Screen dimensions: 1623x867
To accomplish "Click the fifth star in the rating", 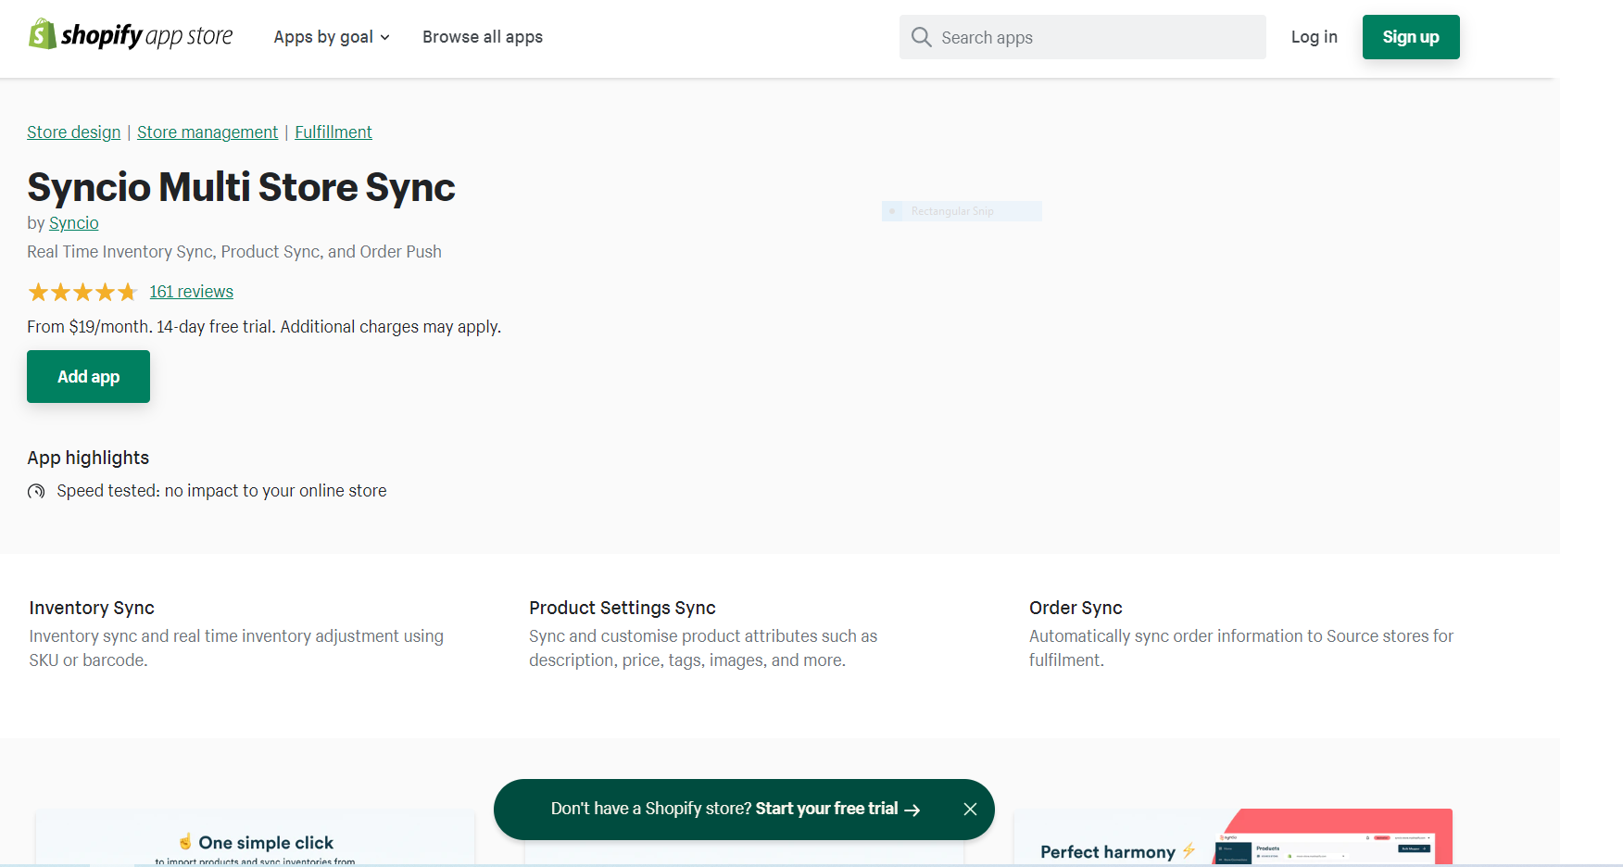I will pyautogui.click(x=127, y=291).
